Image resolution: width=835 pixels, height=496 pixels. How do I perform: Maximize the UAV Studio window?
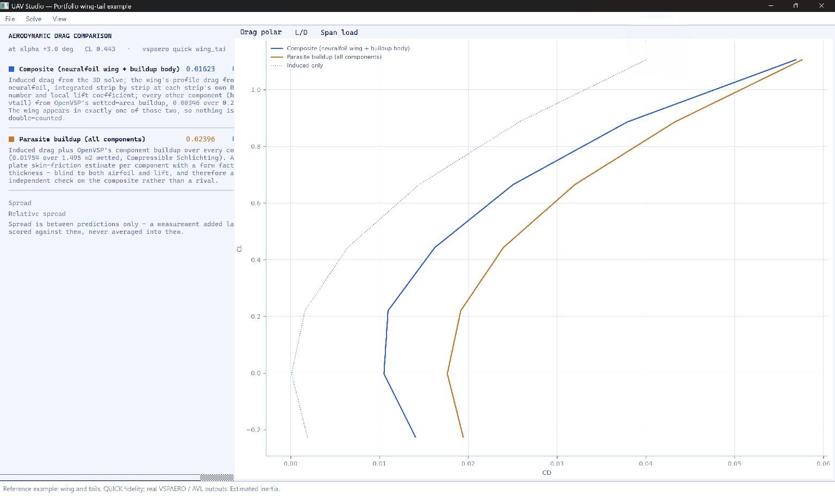coord(796,6)
